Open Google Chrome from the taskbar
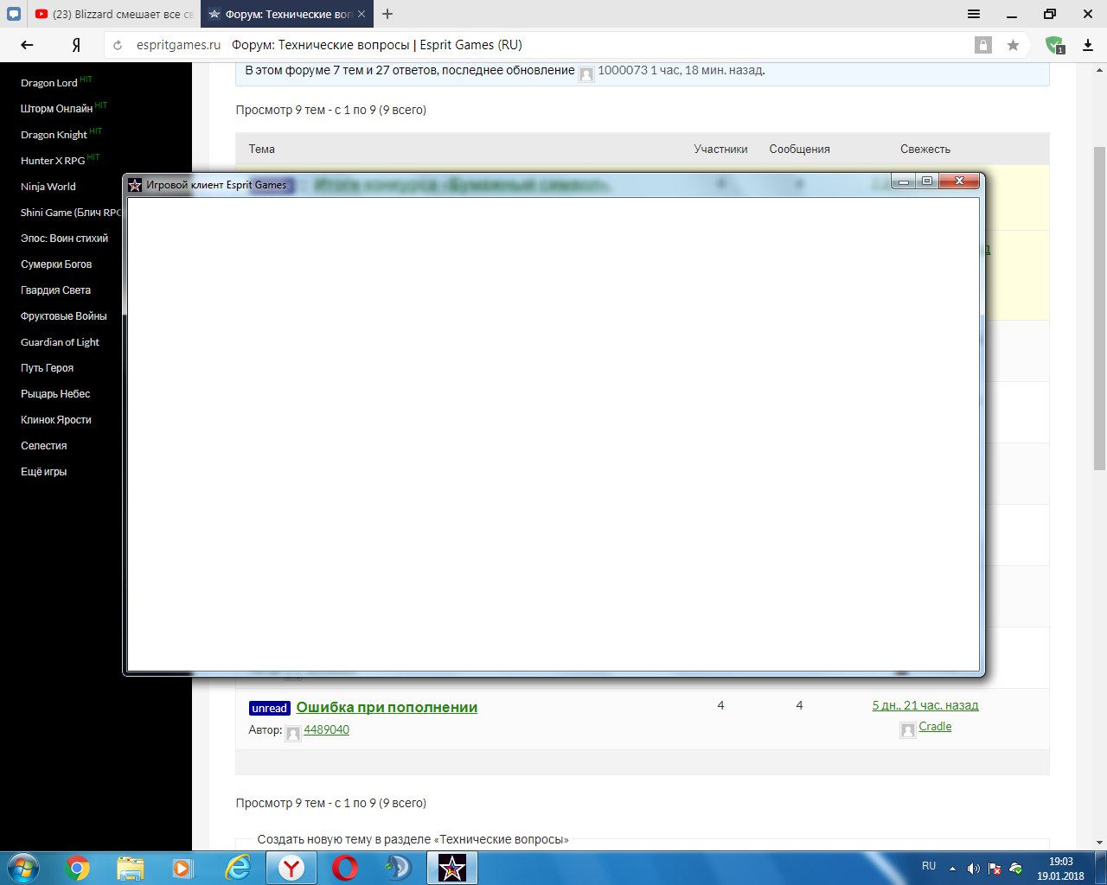The height and width of the screenshot is (885, 1107). coord(77,868)
